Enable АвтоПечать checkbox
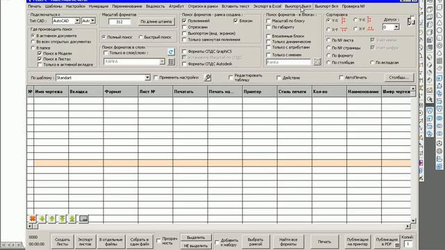Screen dimensions: 445x250 point(341,77)
